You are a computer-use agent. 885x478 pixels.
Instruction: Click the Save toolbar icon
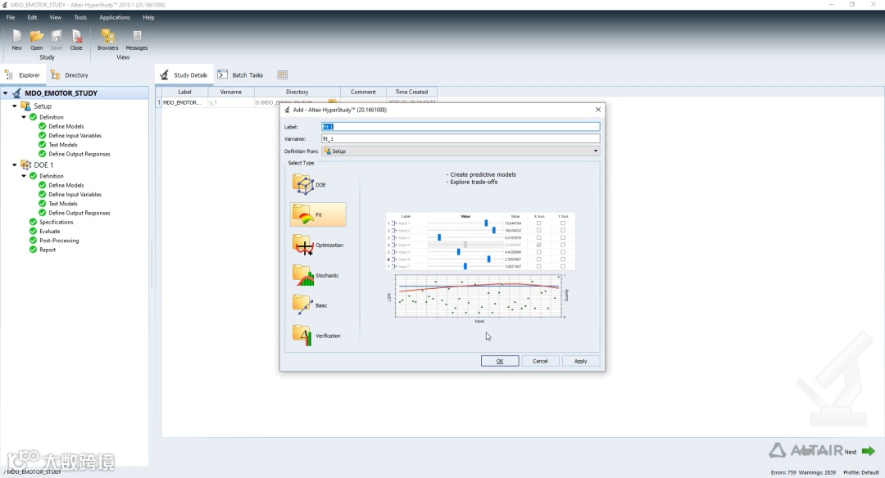pos(57,37)
